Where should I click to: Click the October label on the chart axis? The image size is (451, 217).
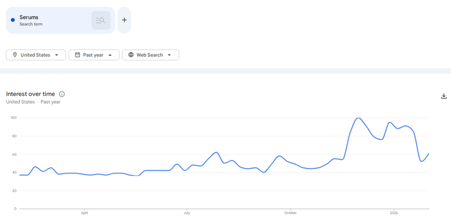(x=290, y=213)
